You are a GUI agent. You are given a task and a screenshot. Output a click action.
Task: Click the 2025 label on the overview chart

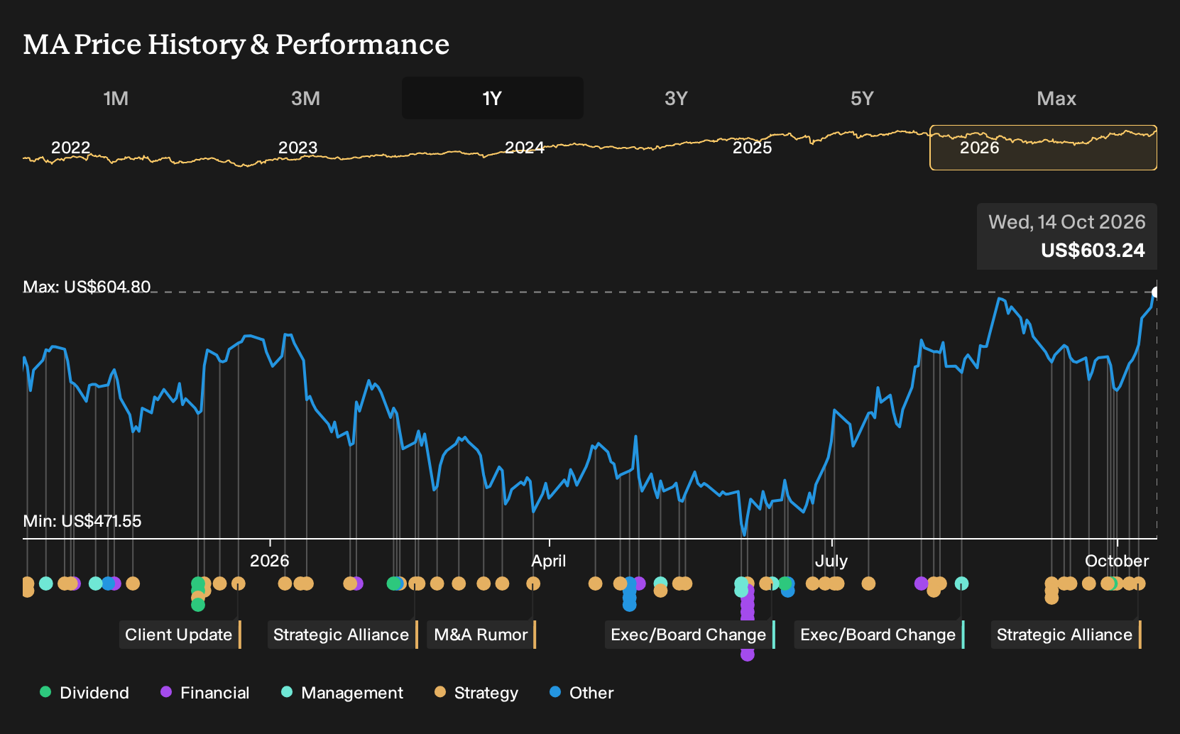(752, 148)
